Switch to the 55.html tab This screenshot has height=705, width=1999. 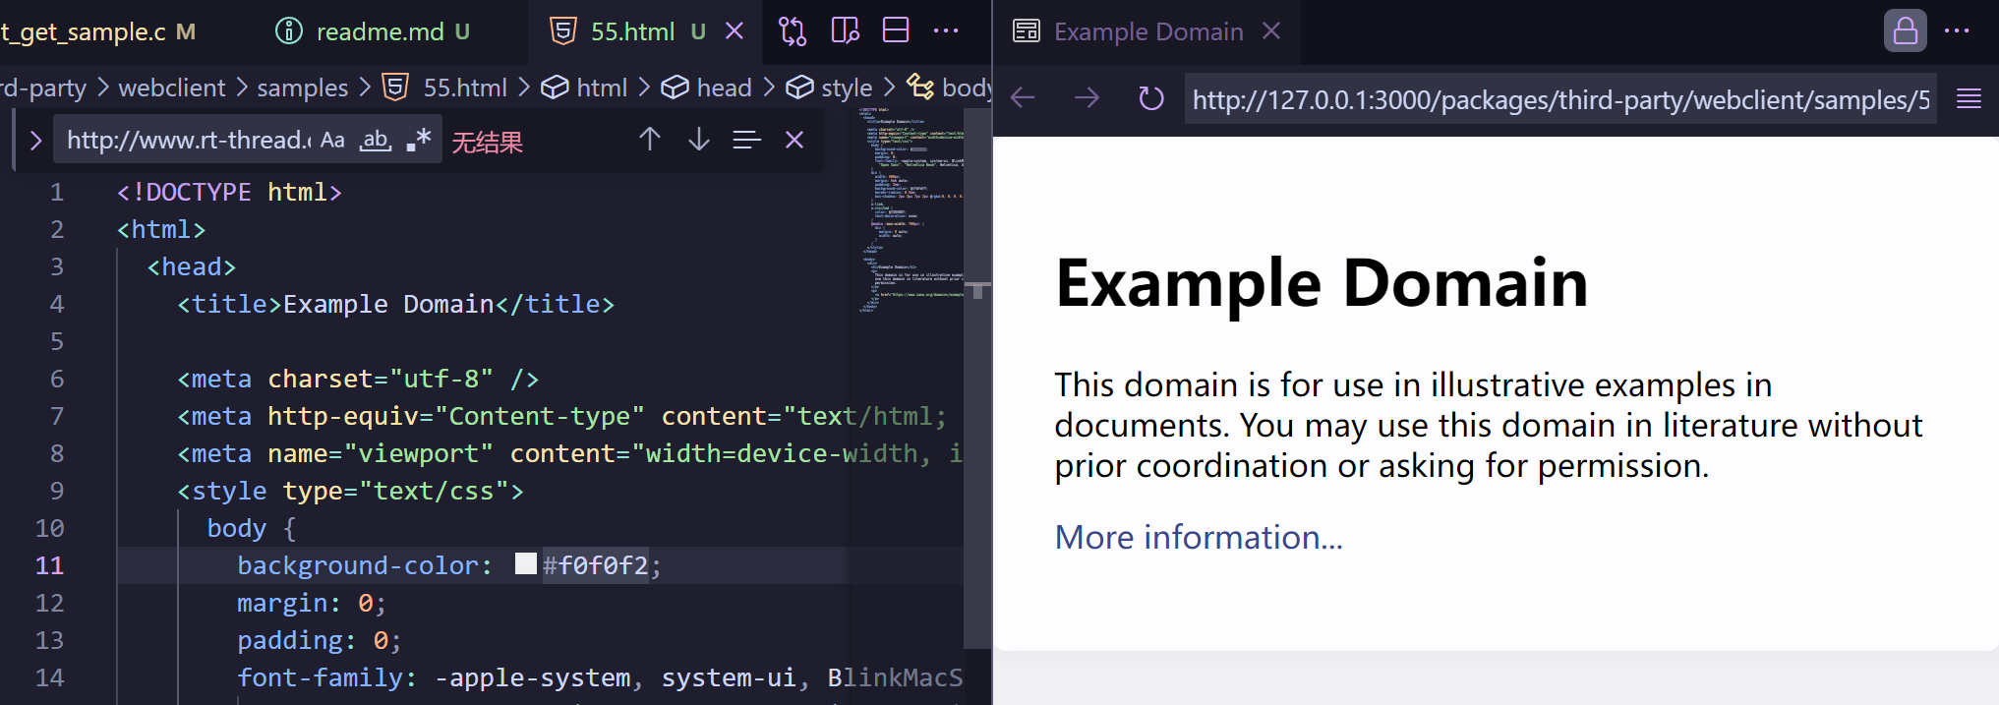click(x=633, y=31)
